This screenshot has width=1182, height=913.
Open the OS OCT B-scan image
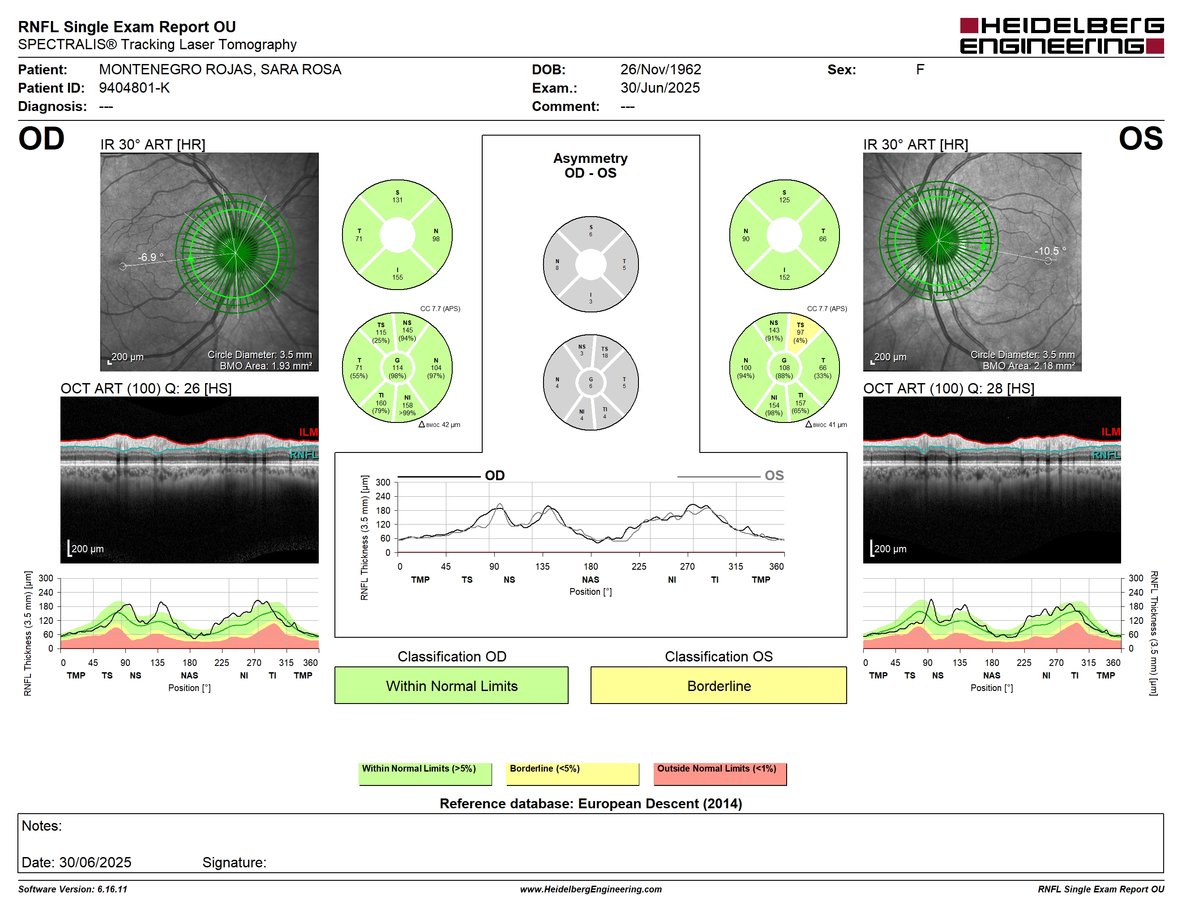click(x=992, y=480)
